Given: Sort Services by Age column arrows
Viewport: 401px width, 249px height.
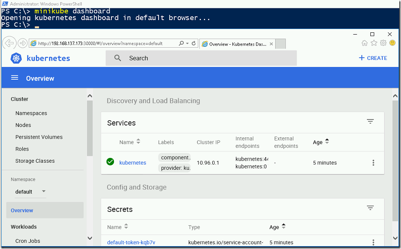Looking at the screenshot, I should pyautogui.click(x=327, y=141).
